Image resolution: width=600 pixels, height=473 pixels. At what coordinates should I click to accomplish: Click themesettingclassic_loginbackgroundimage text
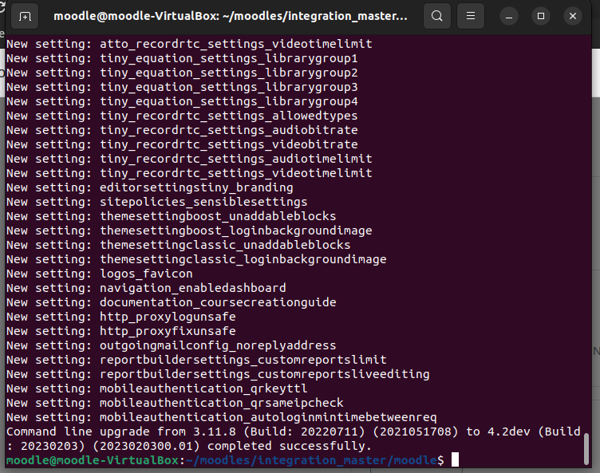point(243,259)
